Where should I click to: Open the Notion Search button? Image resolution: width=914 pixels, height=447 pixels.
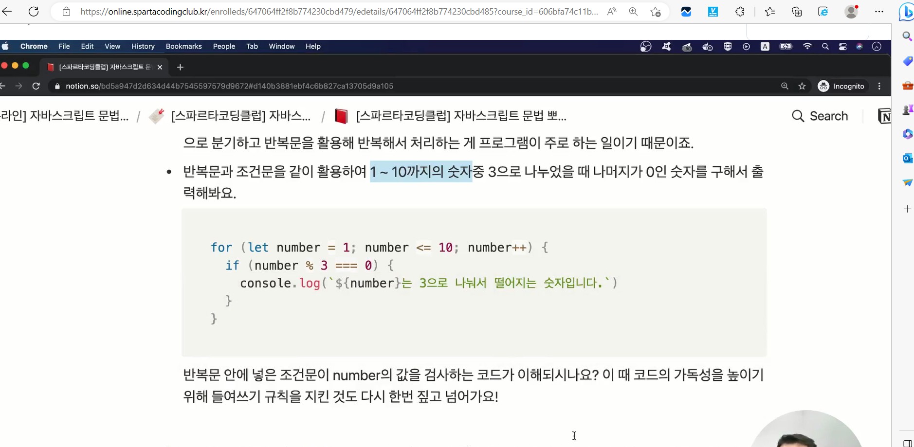820,116
